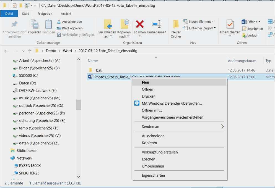Screen dimensions: 275x188
Task: Expand the Senden an submenu arrow
Action: 222,126
